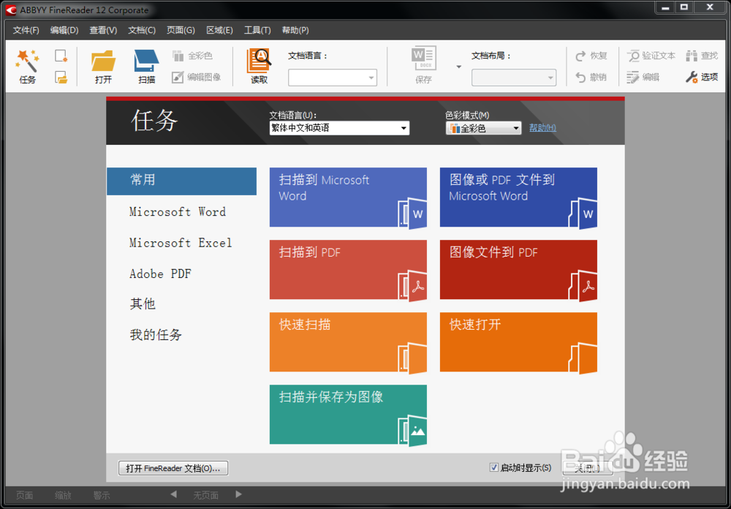The image size is (731, 509).
Task: Click Close button in task window
Action: tap(588, 468)
